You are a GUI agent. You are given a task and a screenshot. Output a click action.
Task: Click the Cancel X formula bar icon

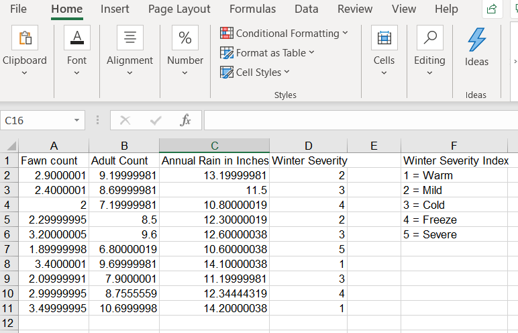pyautogui.click(x=125, y=120)
